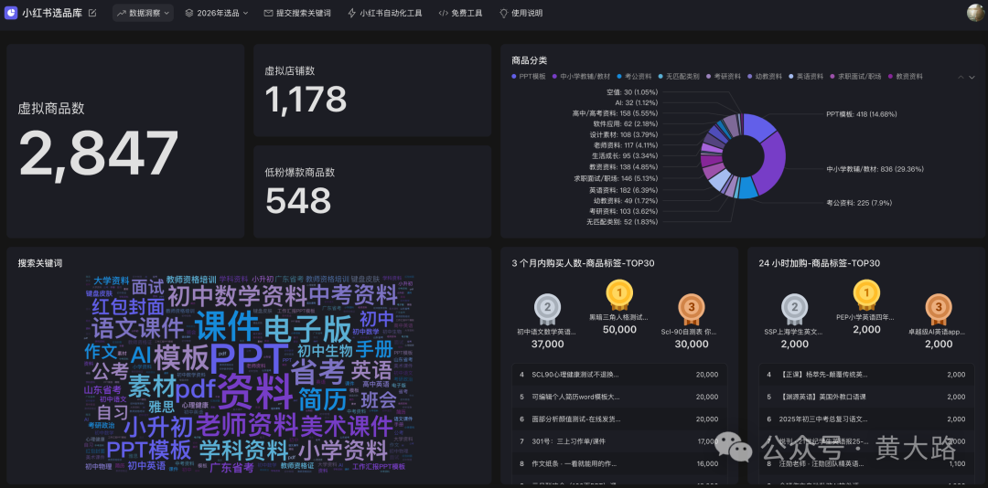Open the 黑暗三角人格测试 top product

pos(618,317)
